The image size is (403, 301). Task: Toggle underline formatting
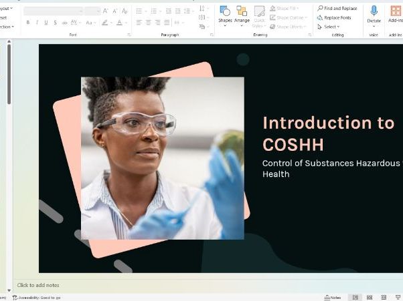pyautogui.click(x=46, y=23)
